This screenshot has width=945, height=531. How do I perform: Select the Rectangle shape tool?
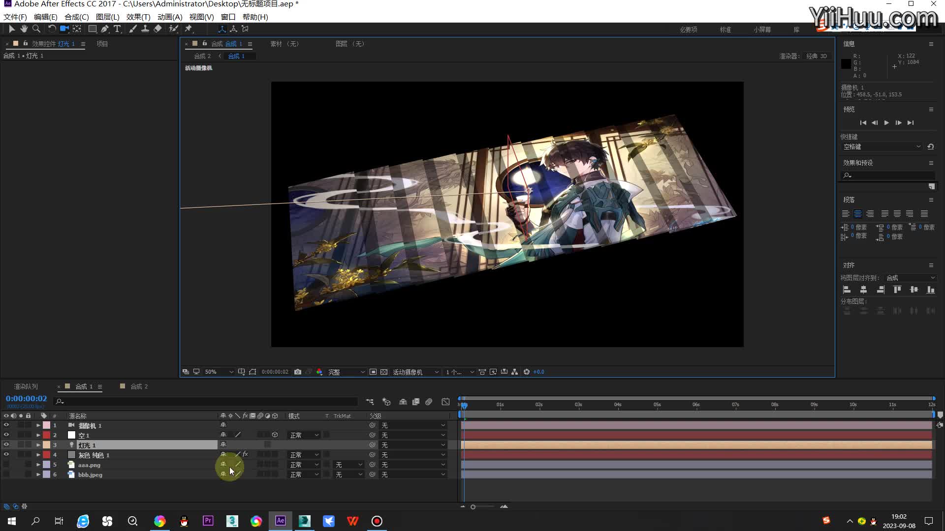pyautogui.click(x=92, y=29)
